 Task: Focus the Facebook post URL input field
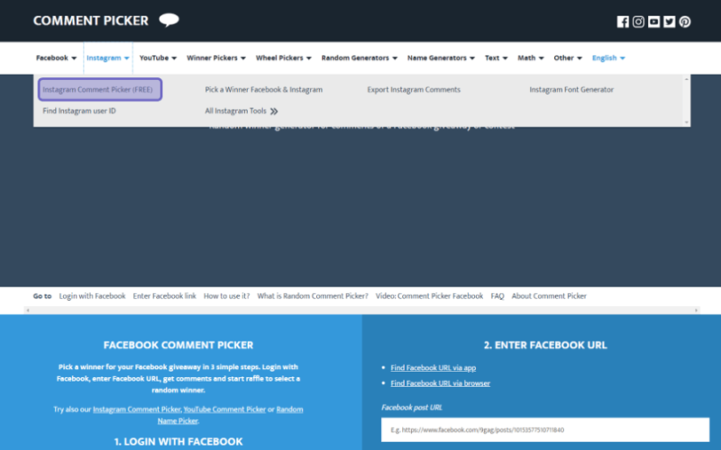(x=545, y=430)
